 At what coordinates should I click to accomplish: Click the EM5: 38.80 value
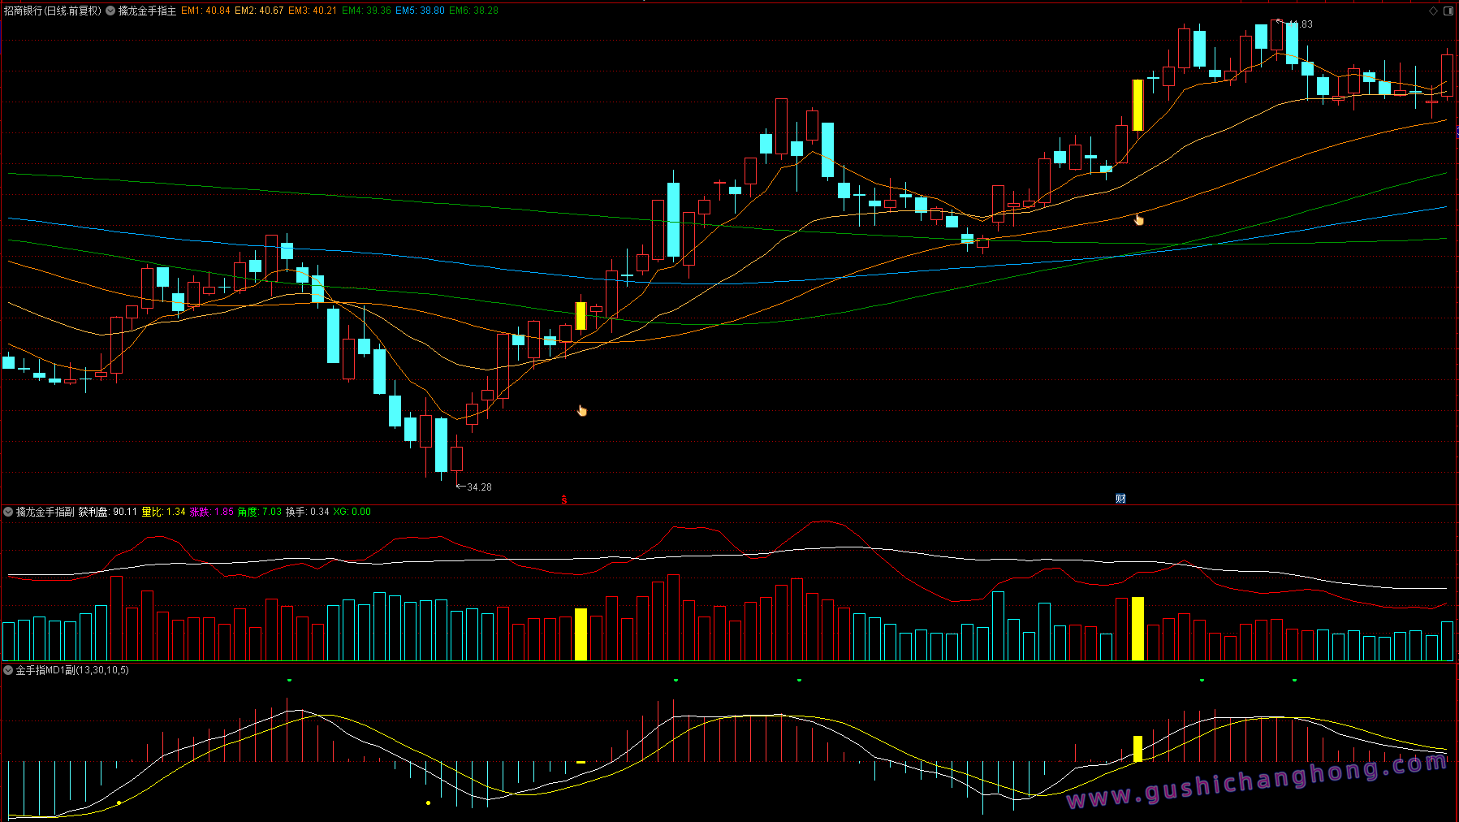pos(420,11)
